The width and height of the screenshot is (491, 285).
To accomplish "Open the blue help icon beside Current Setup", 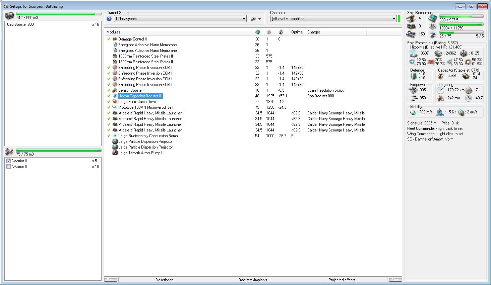I will [109, 19].
